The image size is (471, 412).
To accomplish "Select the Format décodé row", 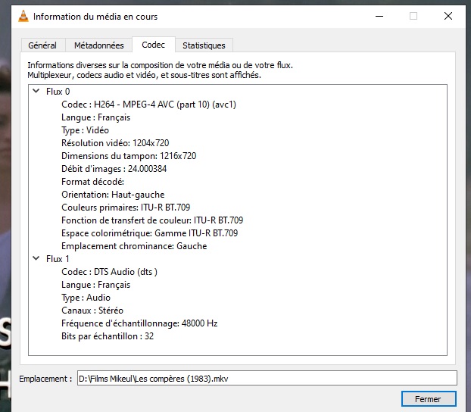I will click(92, 182).
